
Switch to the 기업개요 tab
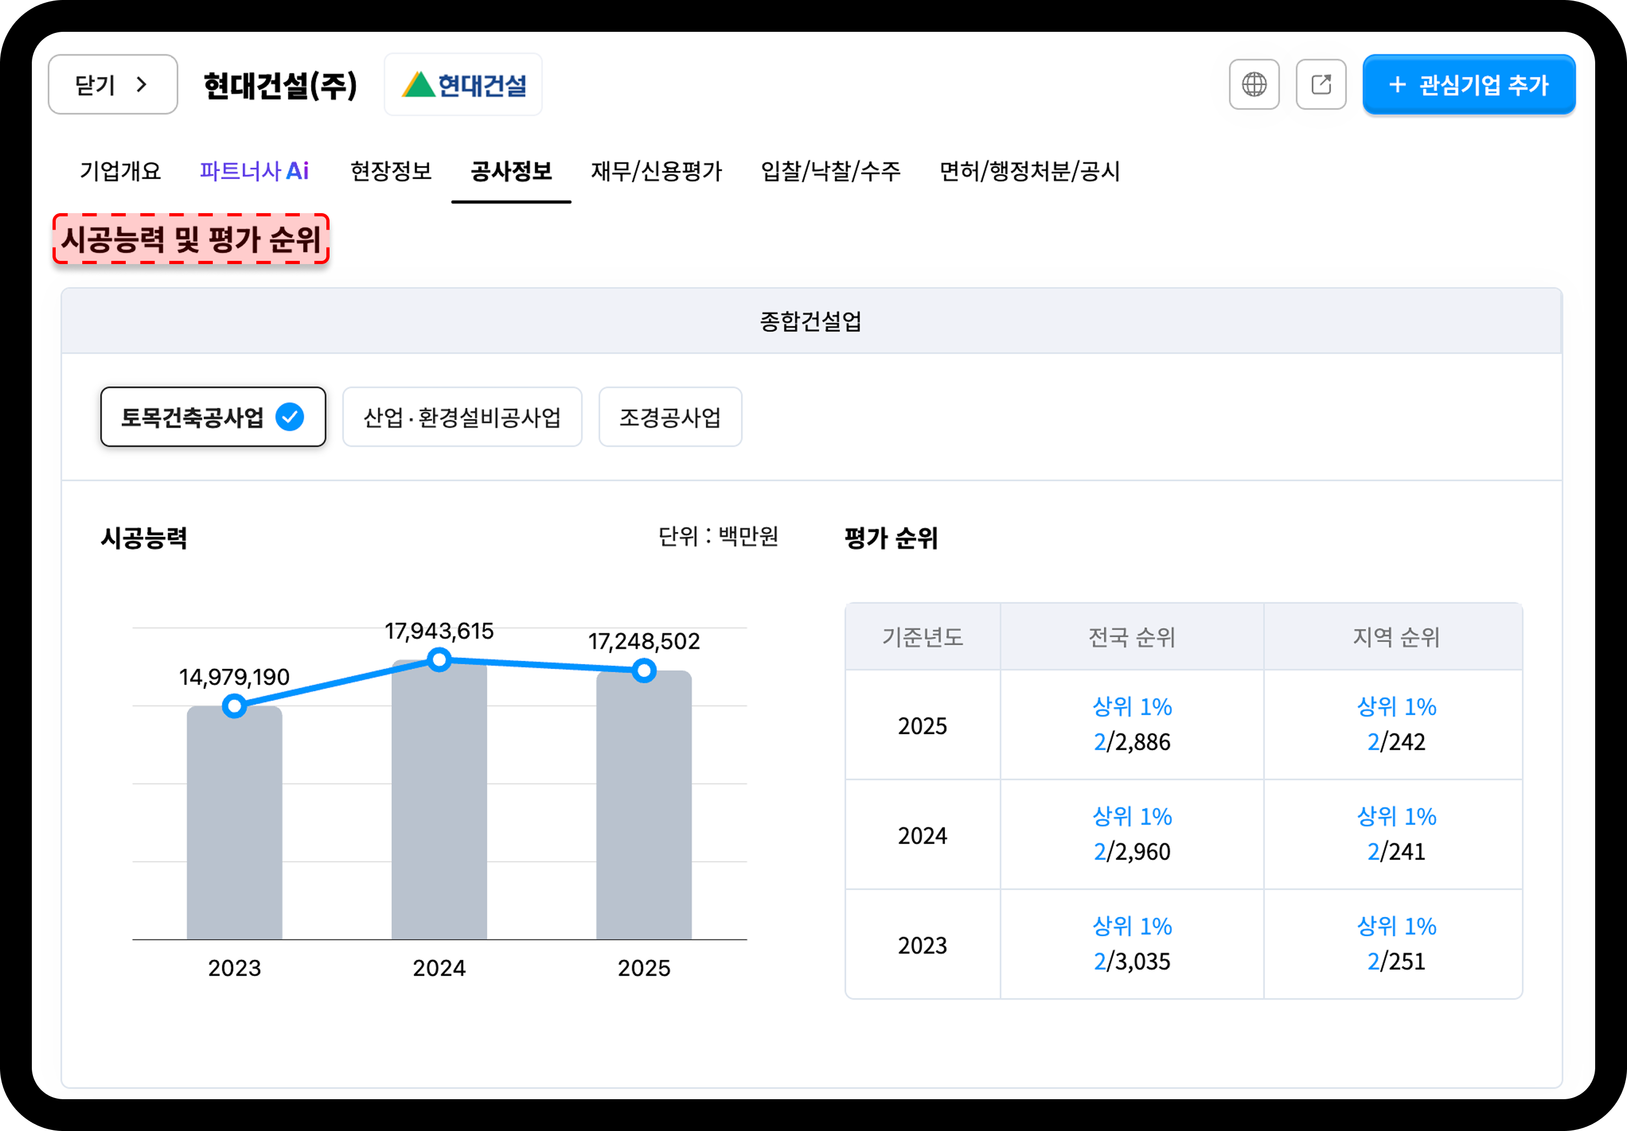pyautogui.click(x=120, y=171)
